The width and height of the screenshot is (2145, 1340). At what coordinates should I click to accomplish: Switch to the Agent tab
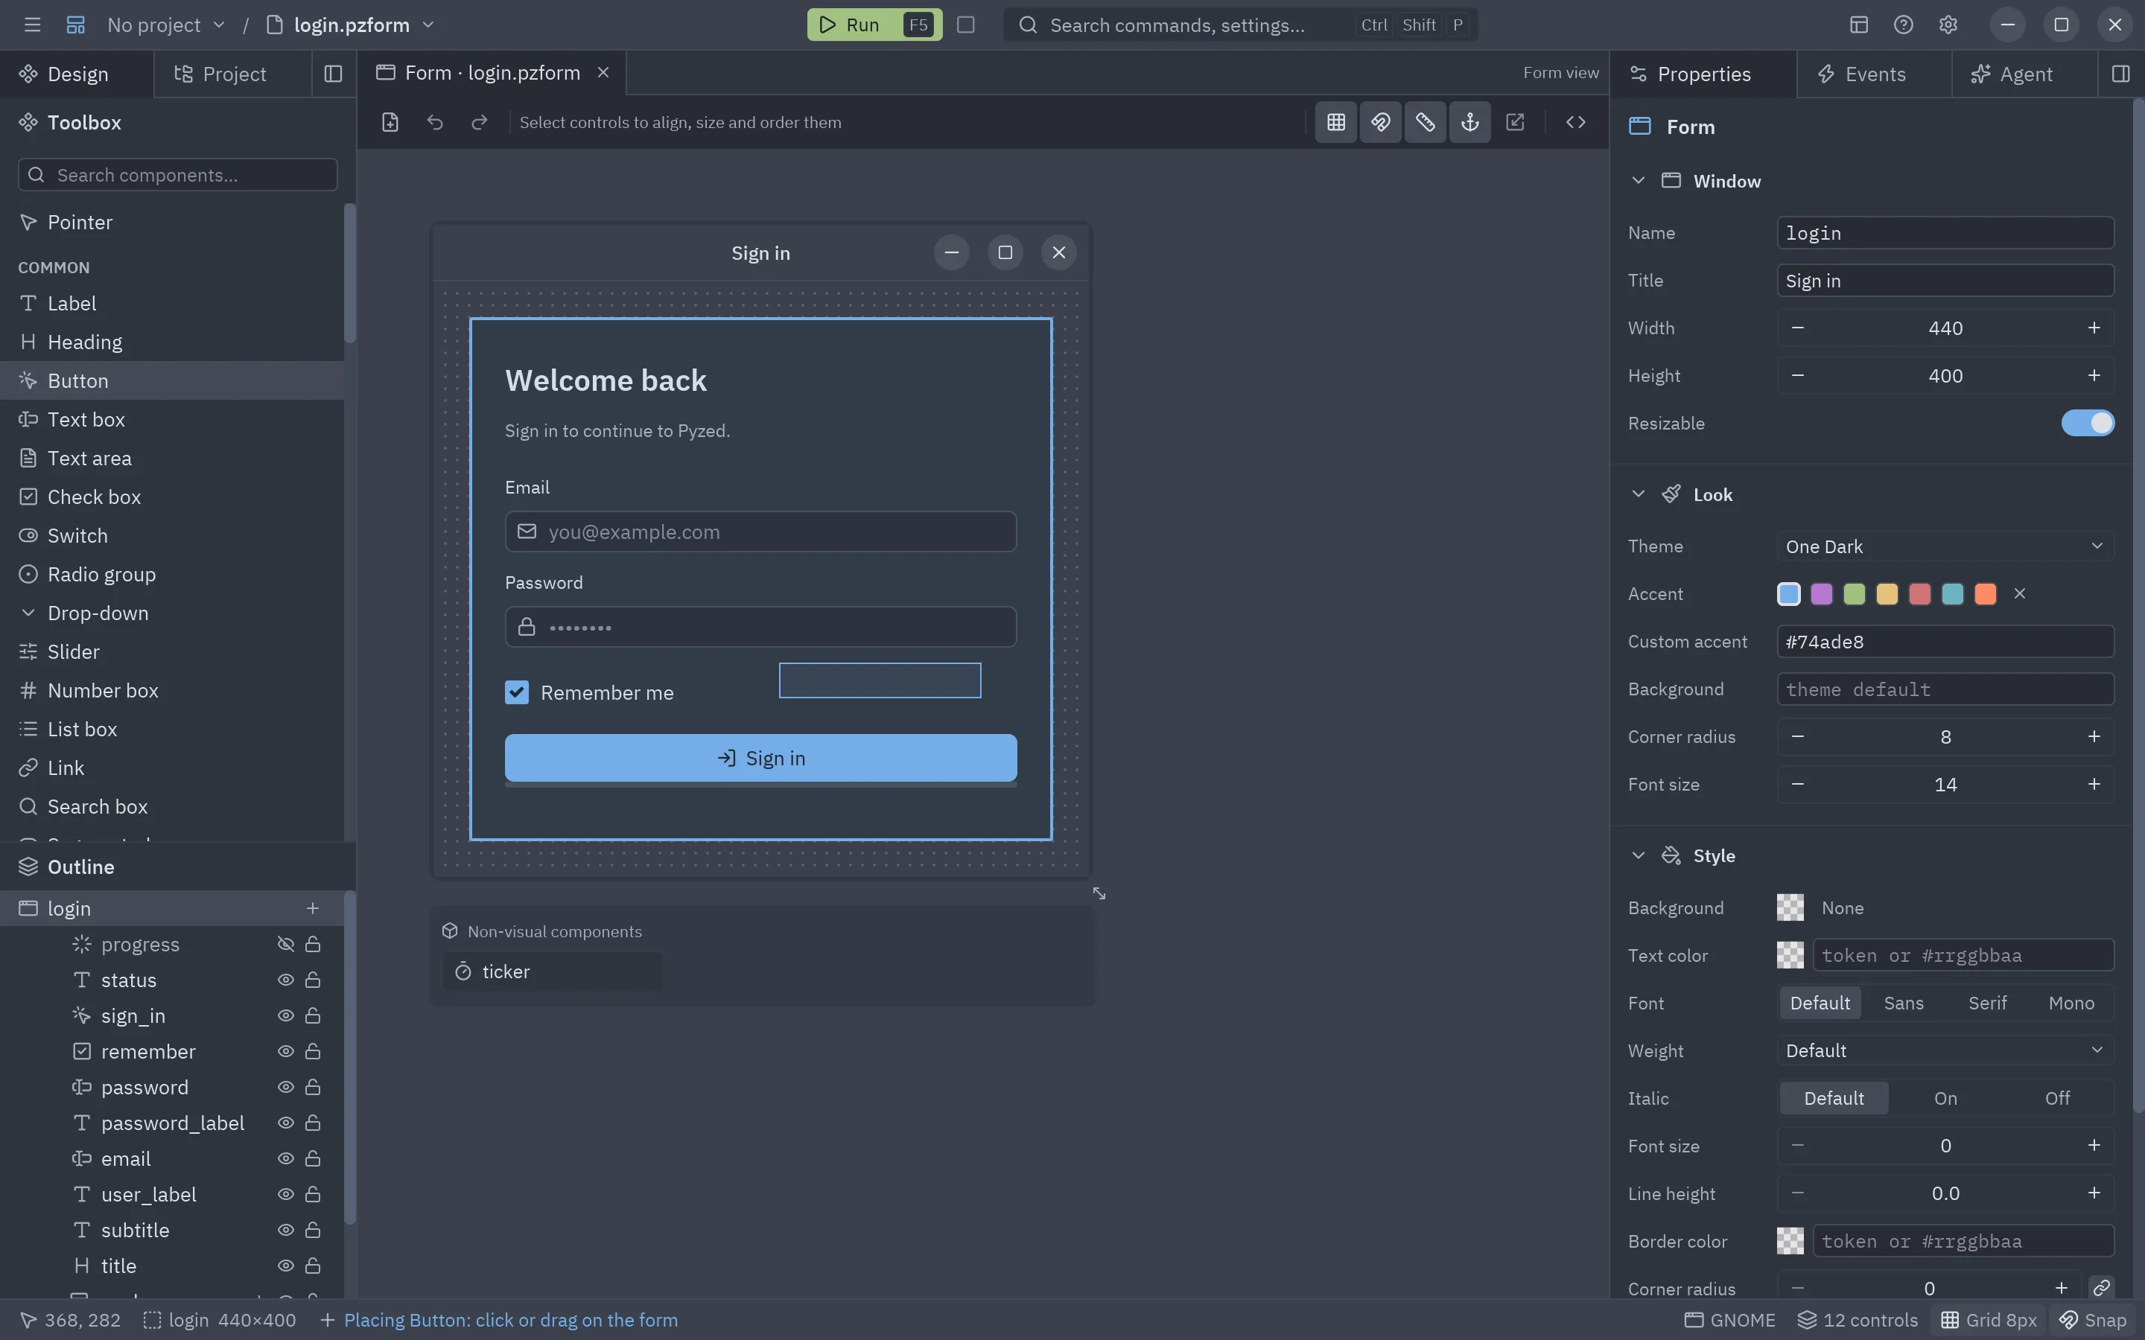pyautogui.click(x=2024, y=74)
